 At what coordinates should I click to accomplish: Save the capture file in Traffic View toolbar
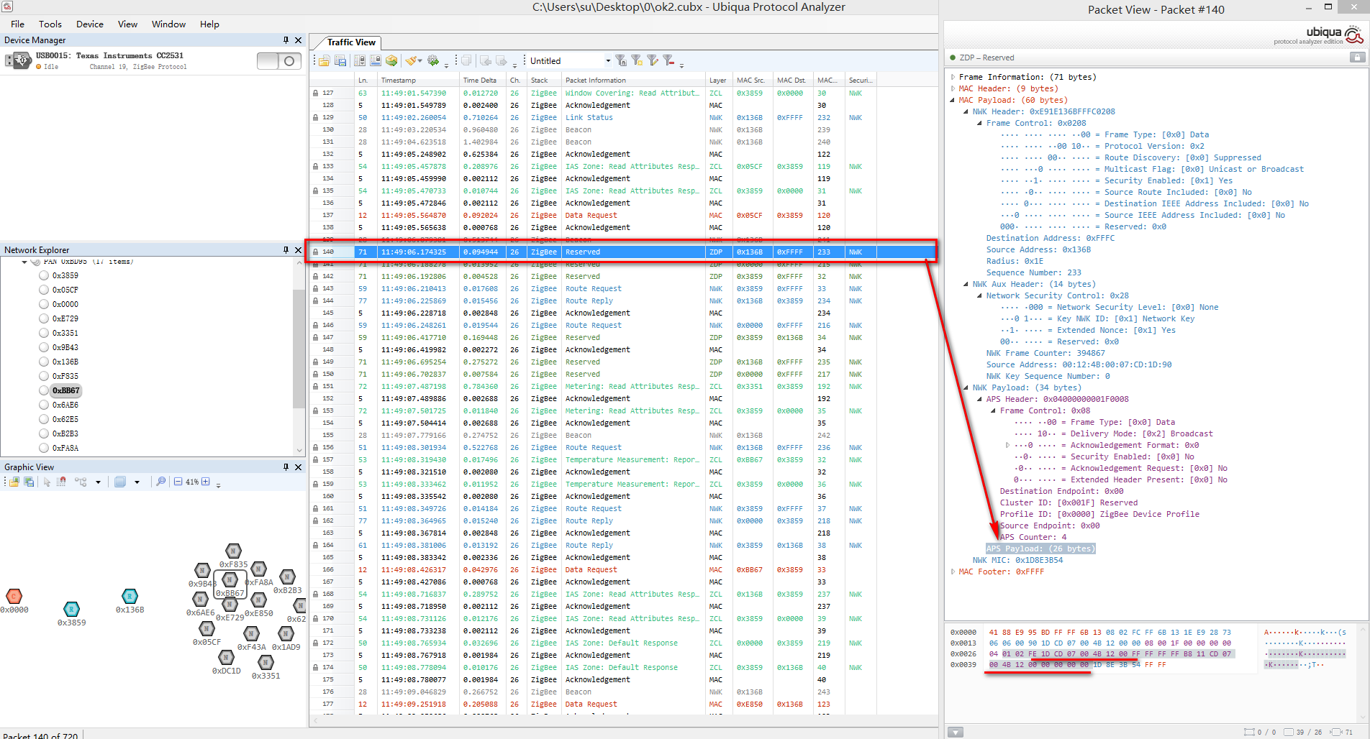point(339,61)
